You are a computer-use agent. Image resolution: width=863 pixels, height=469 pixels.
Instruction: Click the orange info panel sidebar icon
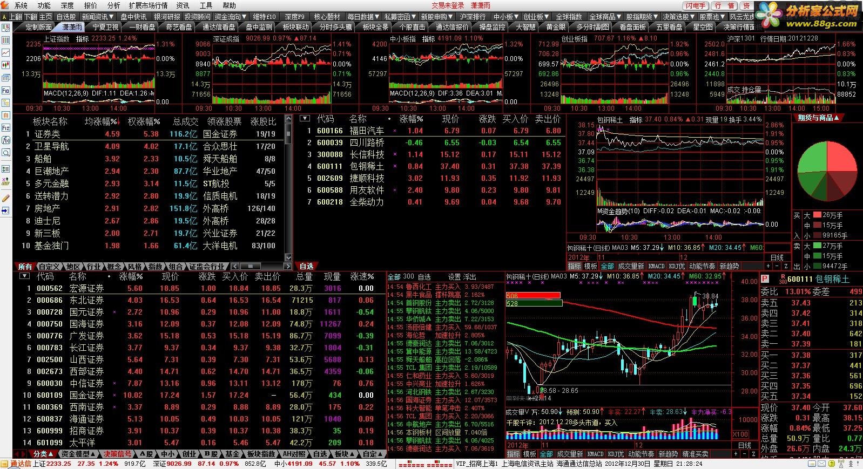click(5, 115)
